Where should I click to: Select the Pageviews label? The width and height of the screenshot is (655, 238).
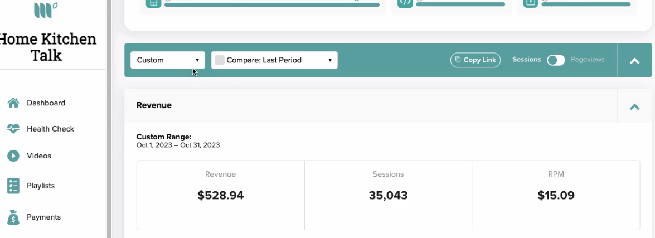tap(588, 60)
